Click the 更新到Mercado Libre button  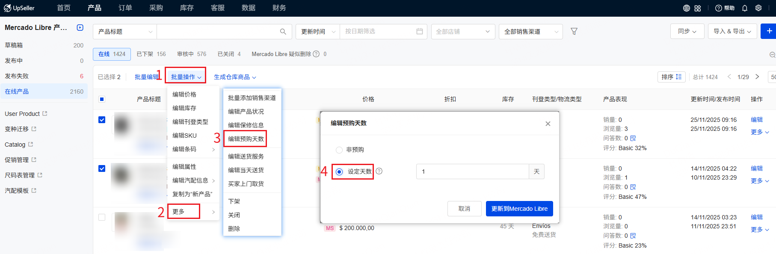pyautogui.click(x=519, y=209)
